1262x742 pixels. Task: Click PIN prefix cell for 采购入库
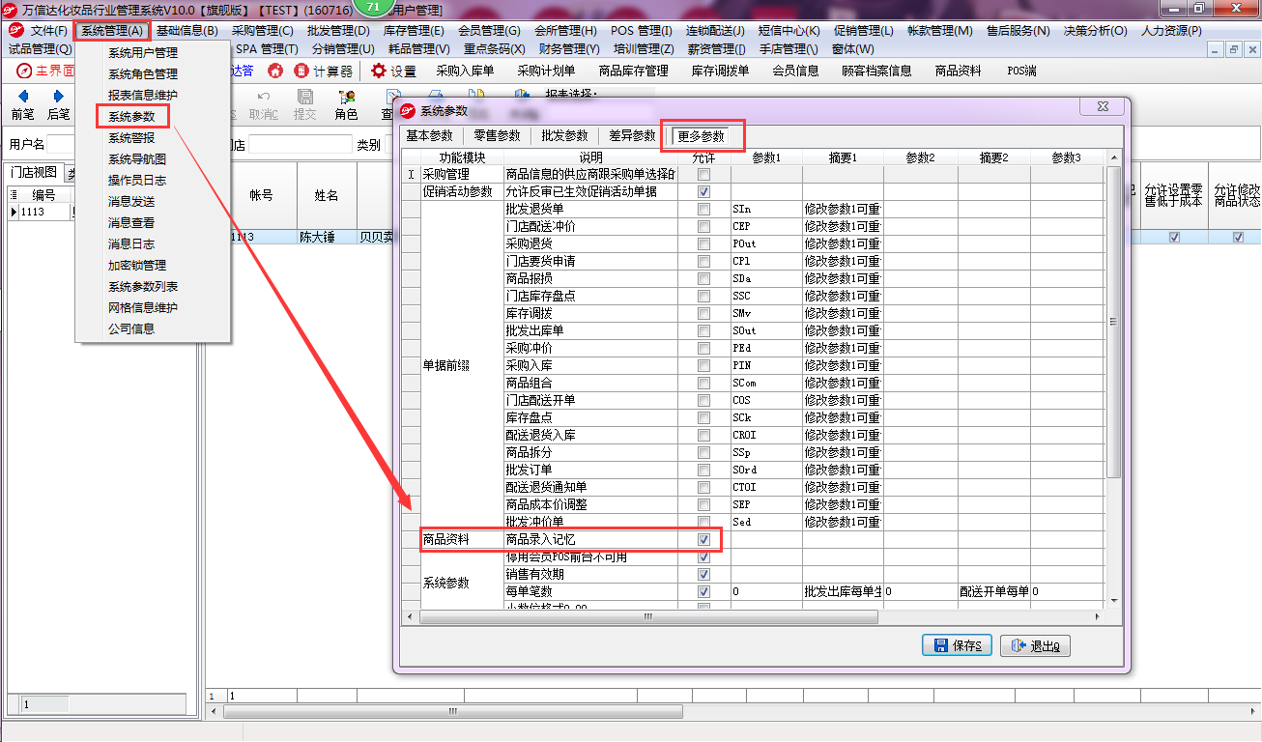pyautogui.click(x=765, y=365)
